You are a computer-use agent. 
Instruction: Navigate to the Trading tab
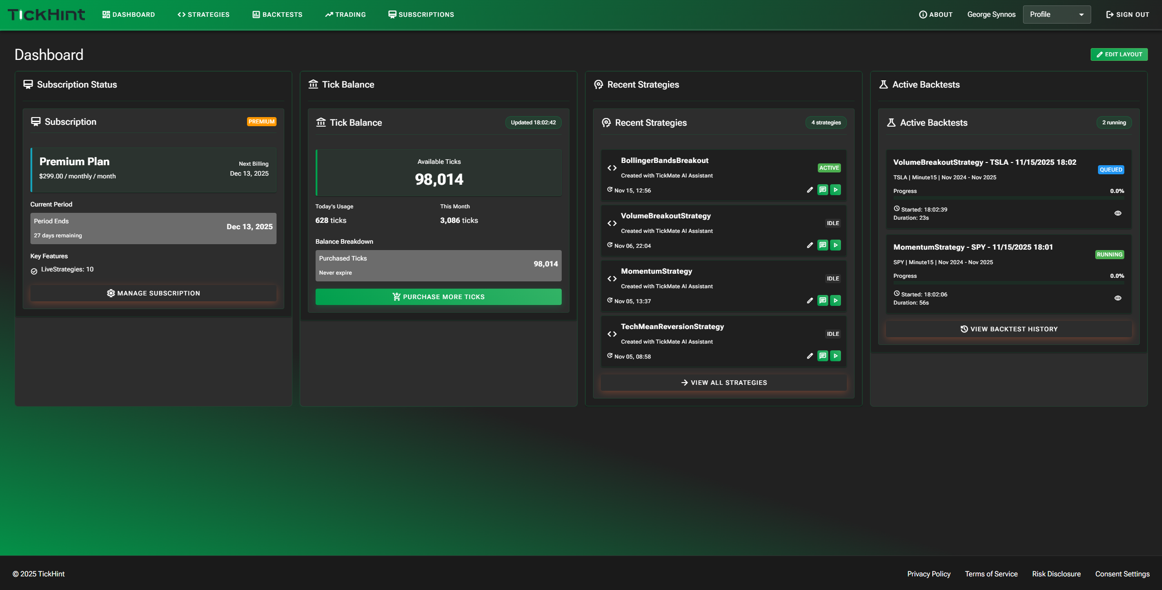click(x=345, y=14)
